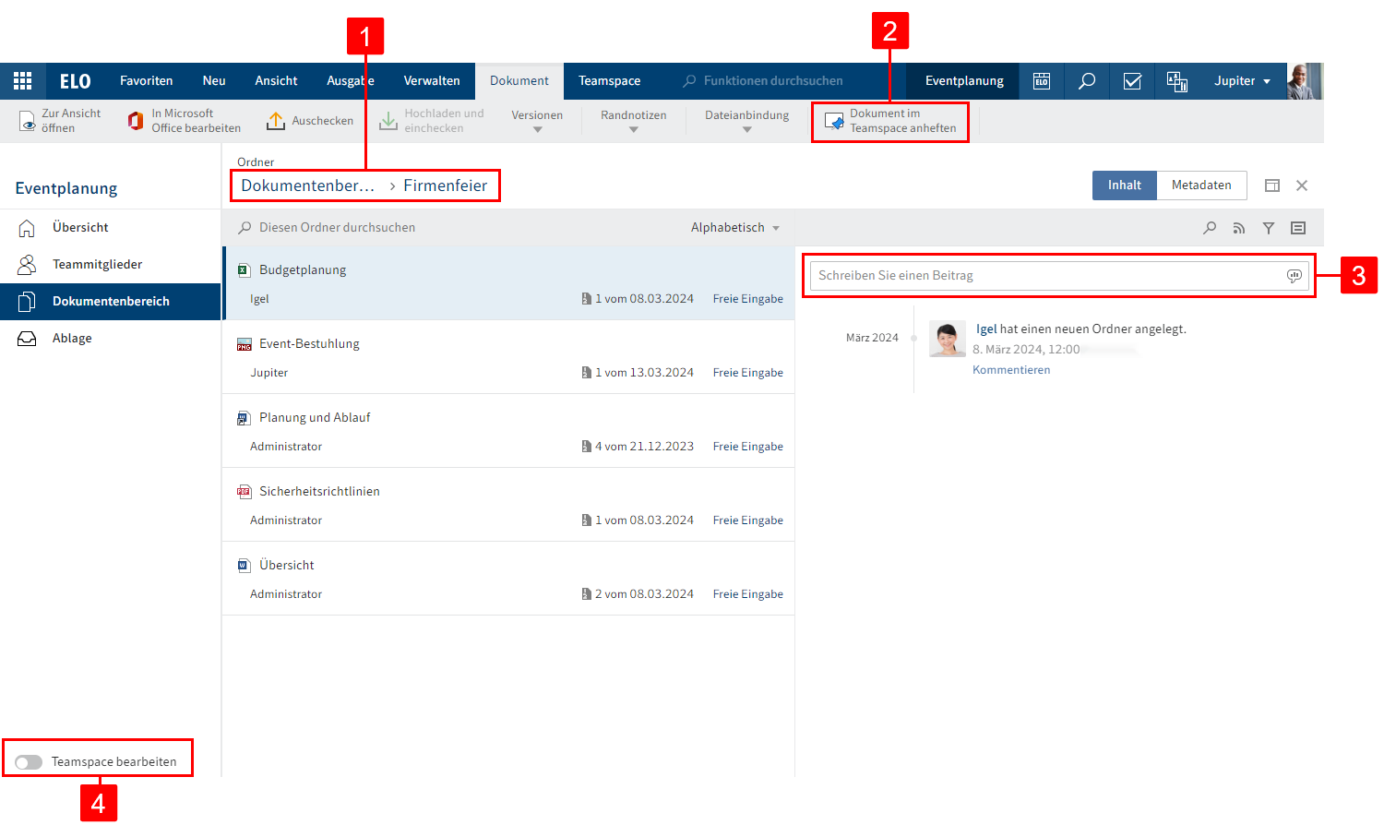Expand the Versionen dropdown
This screenshot has height=825, width=1384.
click(537, 121)
